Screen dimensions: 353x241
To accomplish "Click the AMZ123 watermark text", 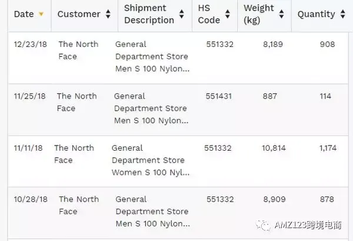I will pos(308,225).
